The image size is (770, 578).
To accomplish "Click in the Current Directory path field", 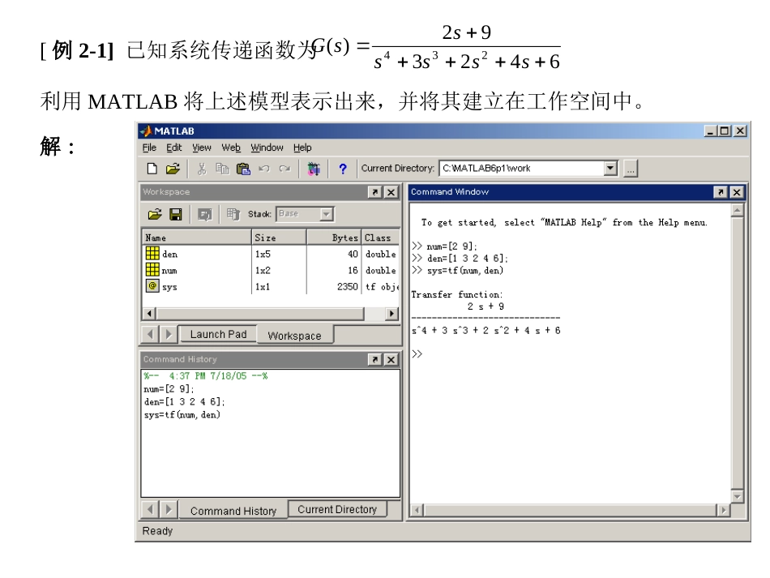I will click(x=523, y=168).
